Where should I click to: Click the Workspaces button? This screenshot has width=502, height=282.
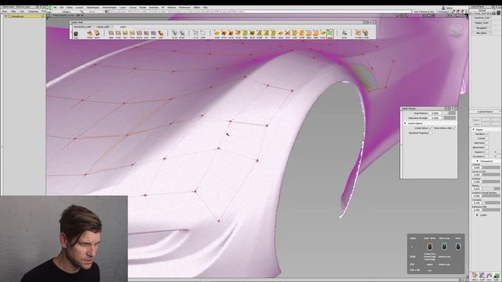[x=444, y=12]
